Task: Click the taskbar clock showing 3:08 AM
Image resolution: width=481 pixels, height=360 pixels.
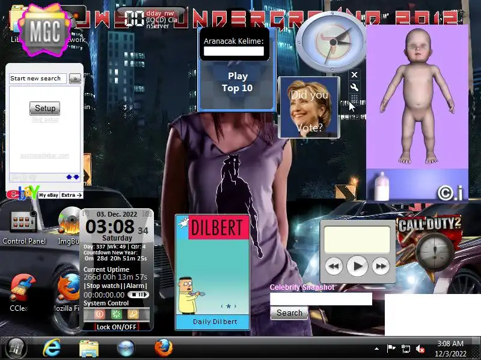Action: point(450,349)
